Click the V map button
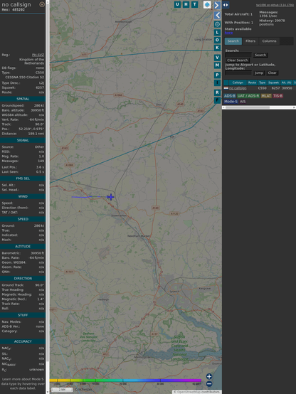Screen dimensions: 296x394 [x=217, y=58]
